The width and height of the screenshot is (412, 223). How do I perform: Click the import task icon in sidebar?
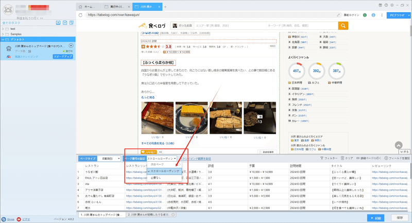click(x=58, y=23)
